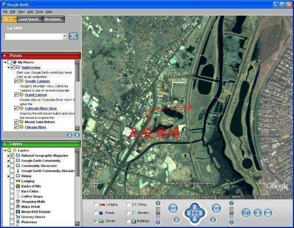Collapse the My Places tree node
The height and width of the screenshot is (228, 294).
(x=5, y=62)
